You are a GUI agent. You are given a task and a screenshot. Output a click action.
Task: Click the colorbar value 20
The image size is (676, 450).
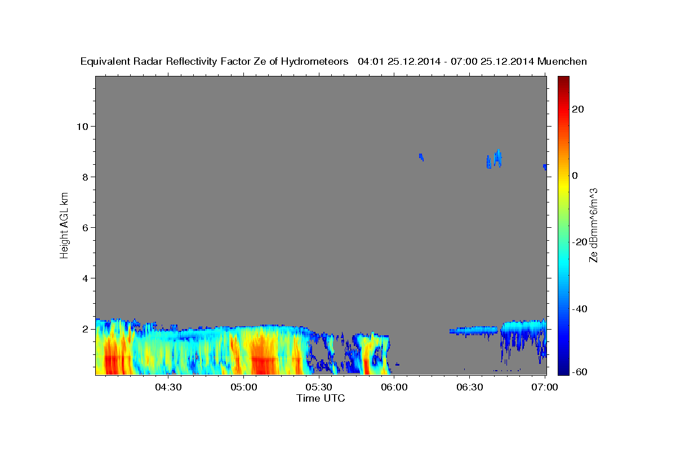tap(577, 109)
